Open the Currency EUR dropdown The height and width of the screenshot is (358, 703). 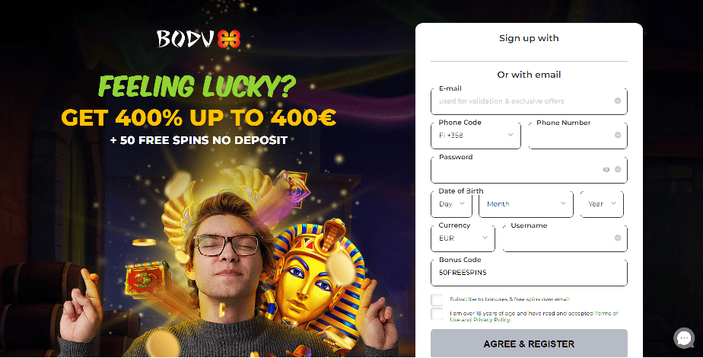point(463,238)
